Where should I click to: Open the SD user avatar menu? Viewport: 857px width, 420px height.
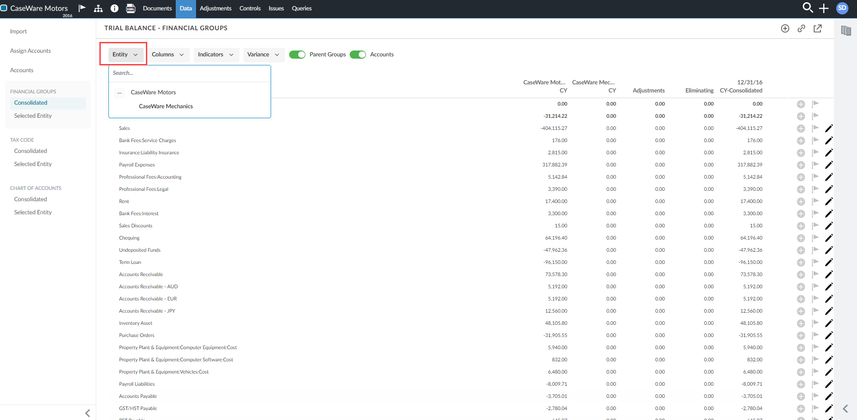coord(842,8)
